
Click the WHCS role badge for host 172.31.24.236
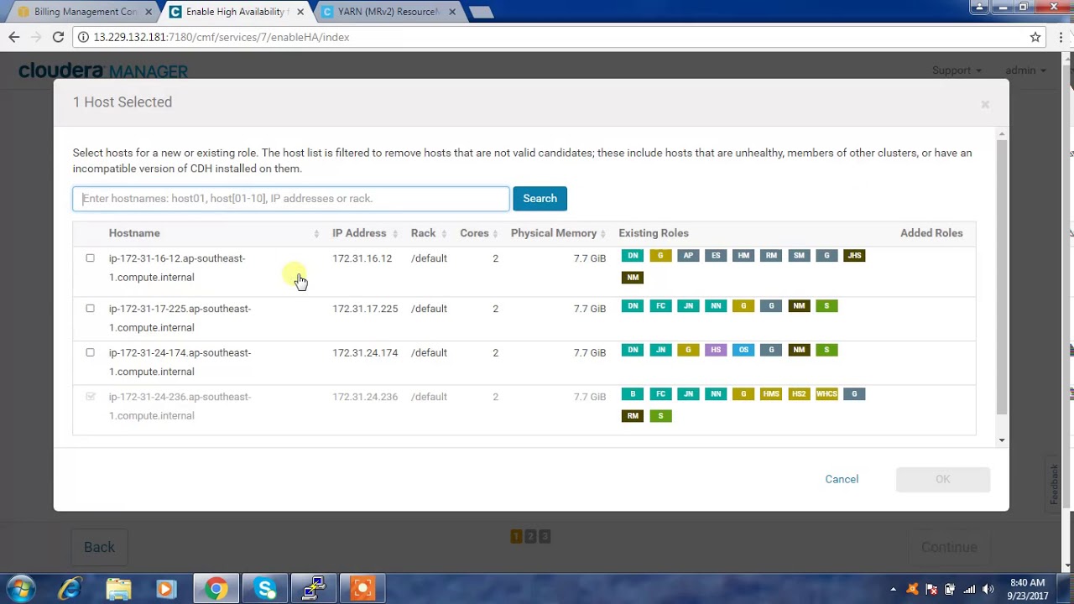click(826, 394)
